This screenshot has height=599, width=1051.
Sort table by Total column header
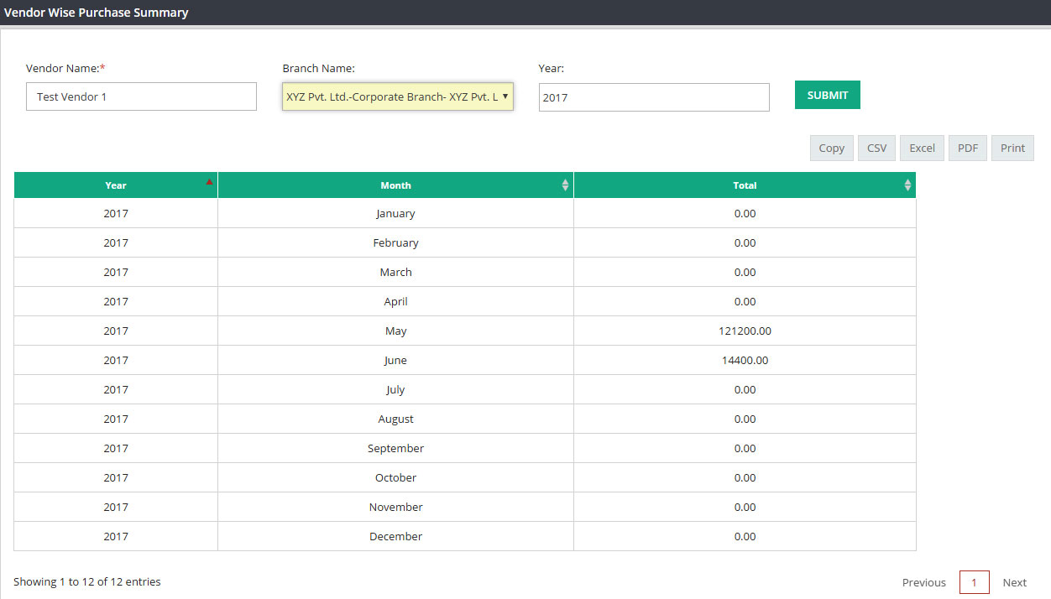pyautogui.click(x=745, y=185)
